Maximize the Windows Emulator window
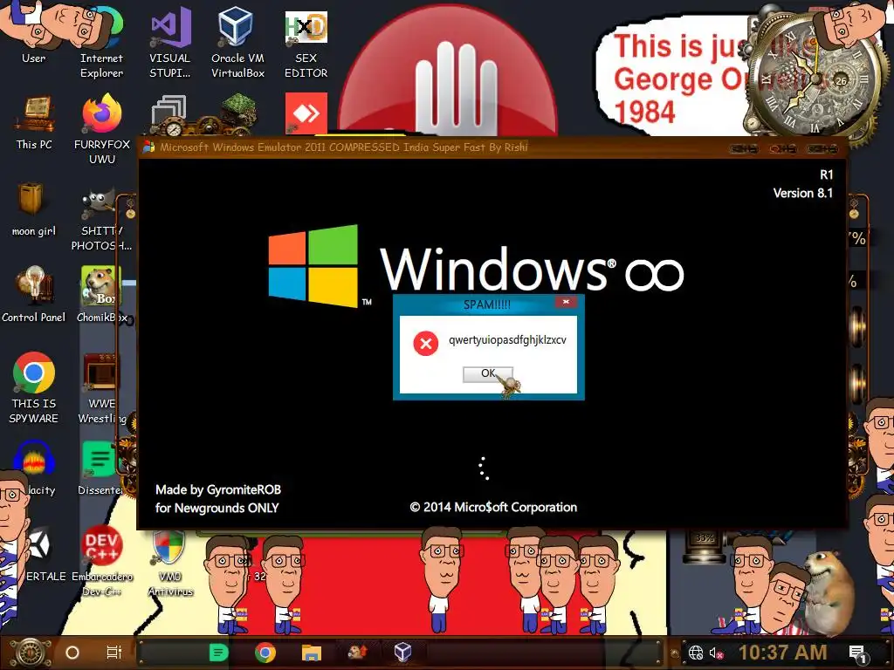Viewport: 894px width, 670px height. click(x=783, y=149)
